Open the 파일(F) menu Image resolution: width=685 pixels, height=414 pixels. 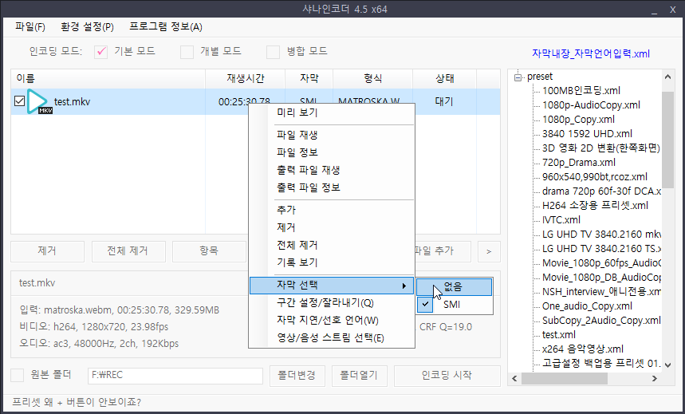click(x=30, y=26)
